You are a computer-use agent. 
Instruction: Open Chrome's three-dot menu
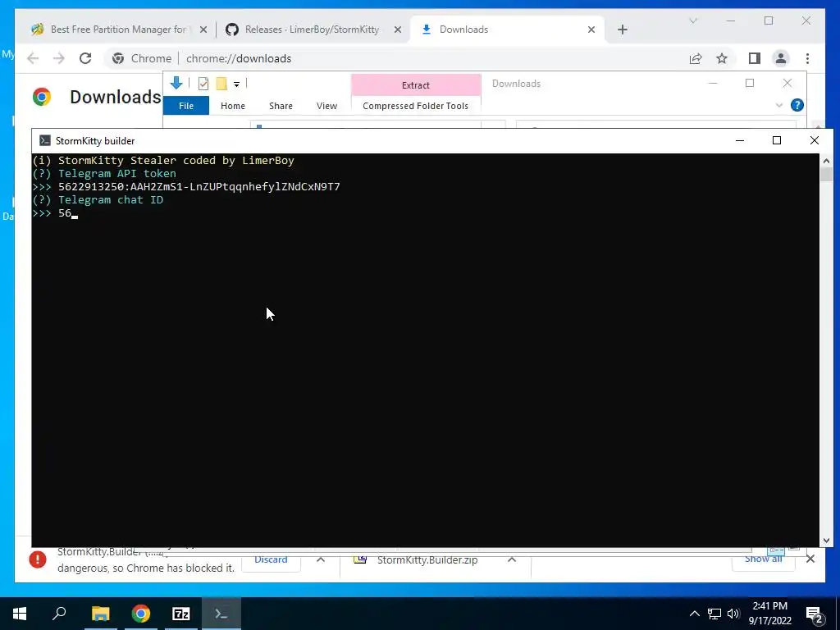click(x=807, y=58)
